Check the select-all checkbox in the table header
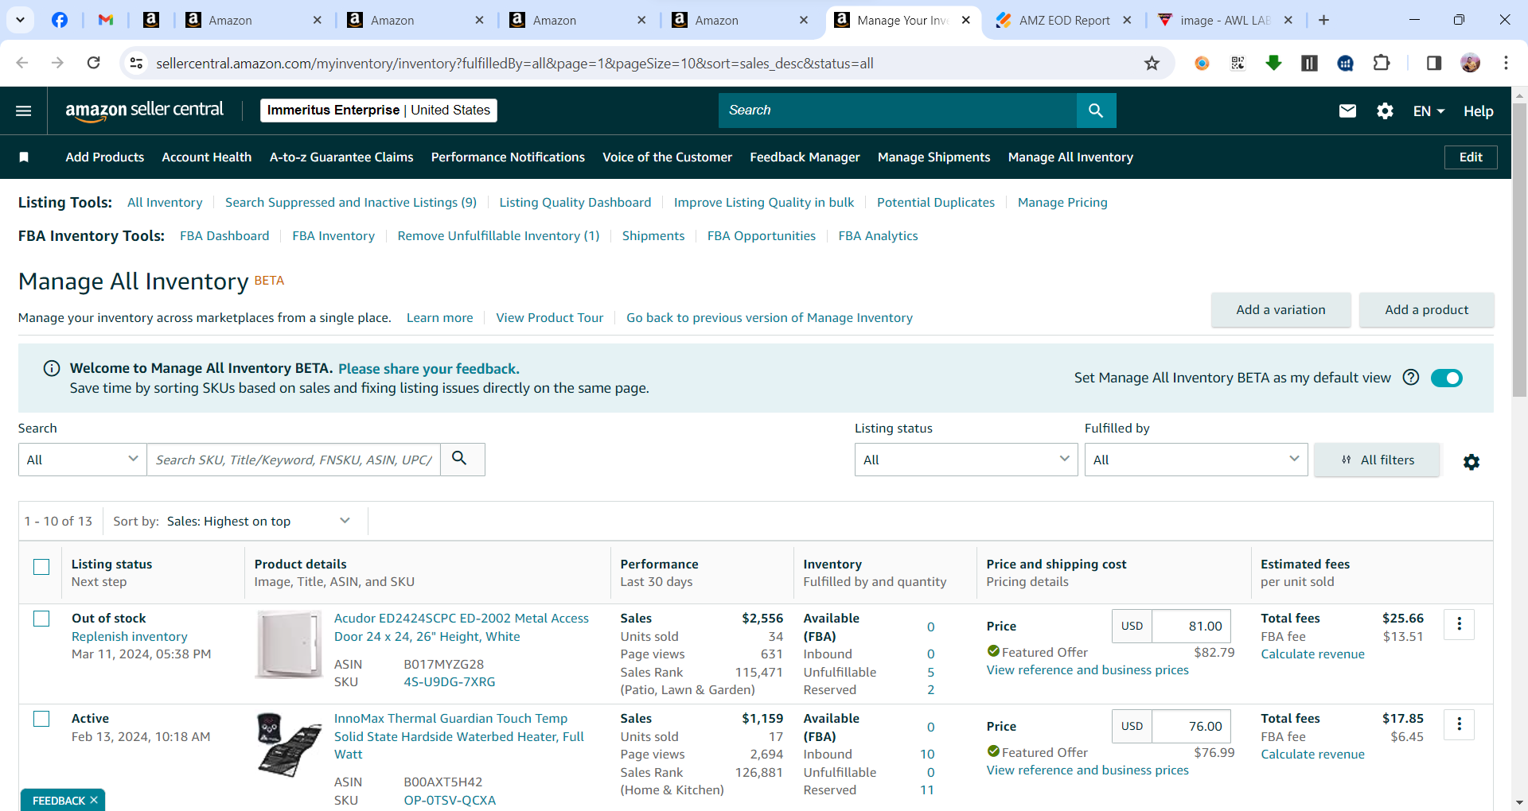1528x811 pixels. tap(41, 567)
